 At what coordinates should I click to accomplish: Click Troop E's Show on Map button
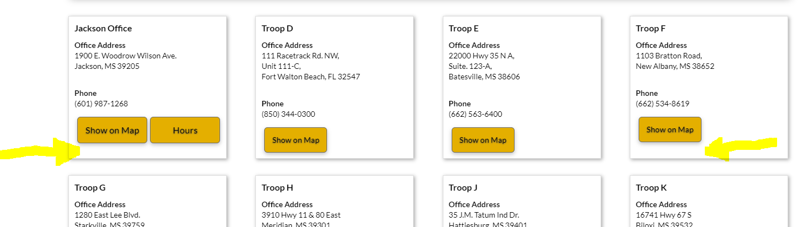click(x=483, y=140)
